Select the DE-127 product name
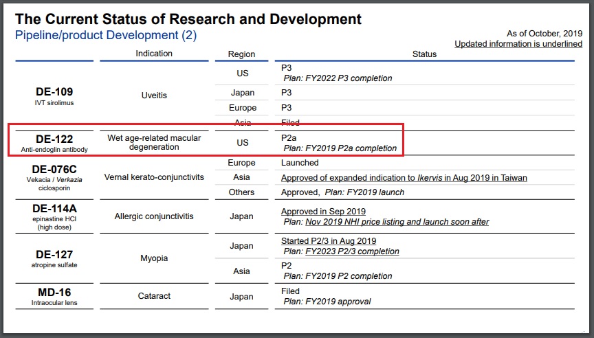Viewport: 594px width, 338px height. (54, 254)
